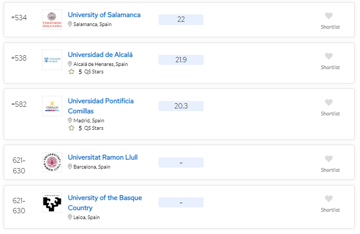The height and width of the screenshot is (234, 360).
Task: Click heart for University of the Basque Country
Action: [x=329, y=199]
